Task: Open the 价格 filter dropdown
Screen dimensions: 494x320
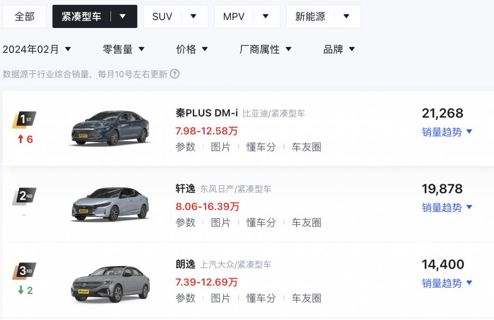Action: click(x=192, y=49)
